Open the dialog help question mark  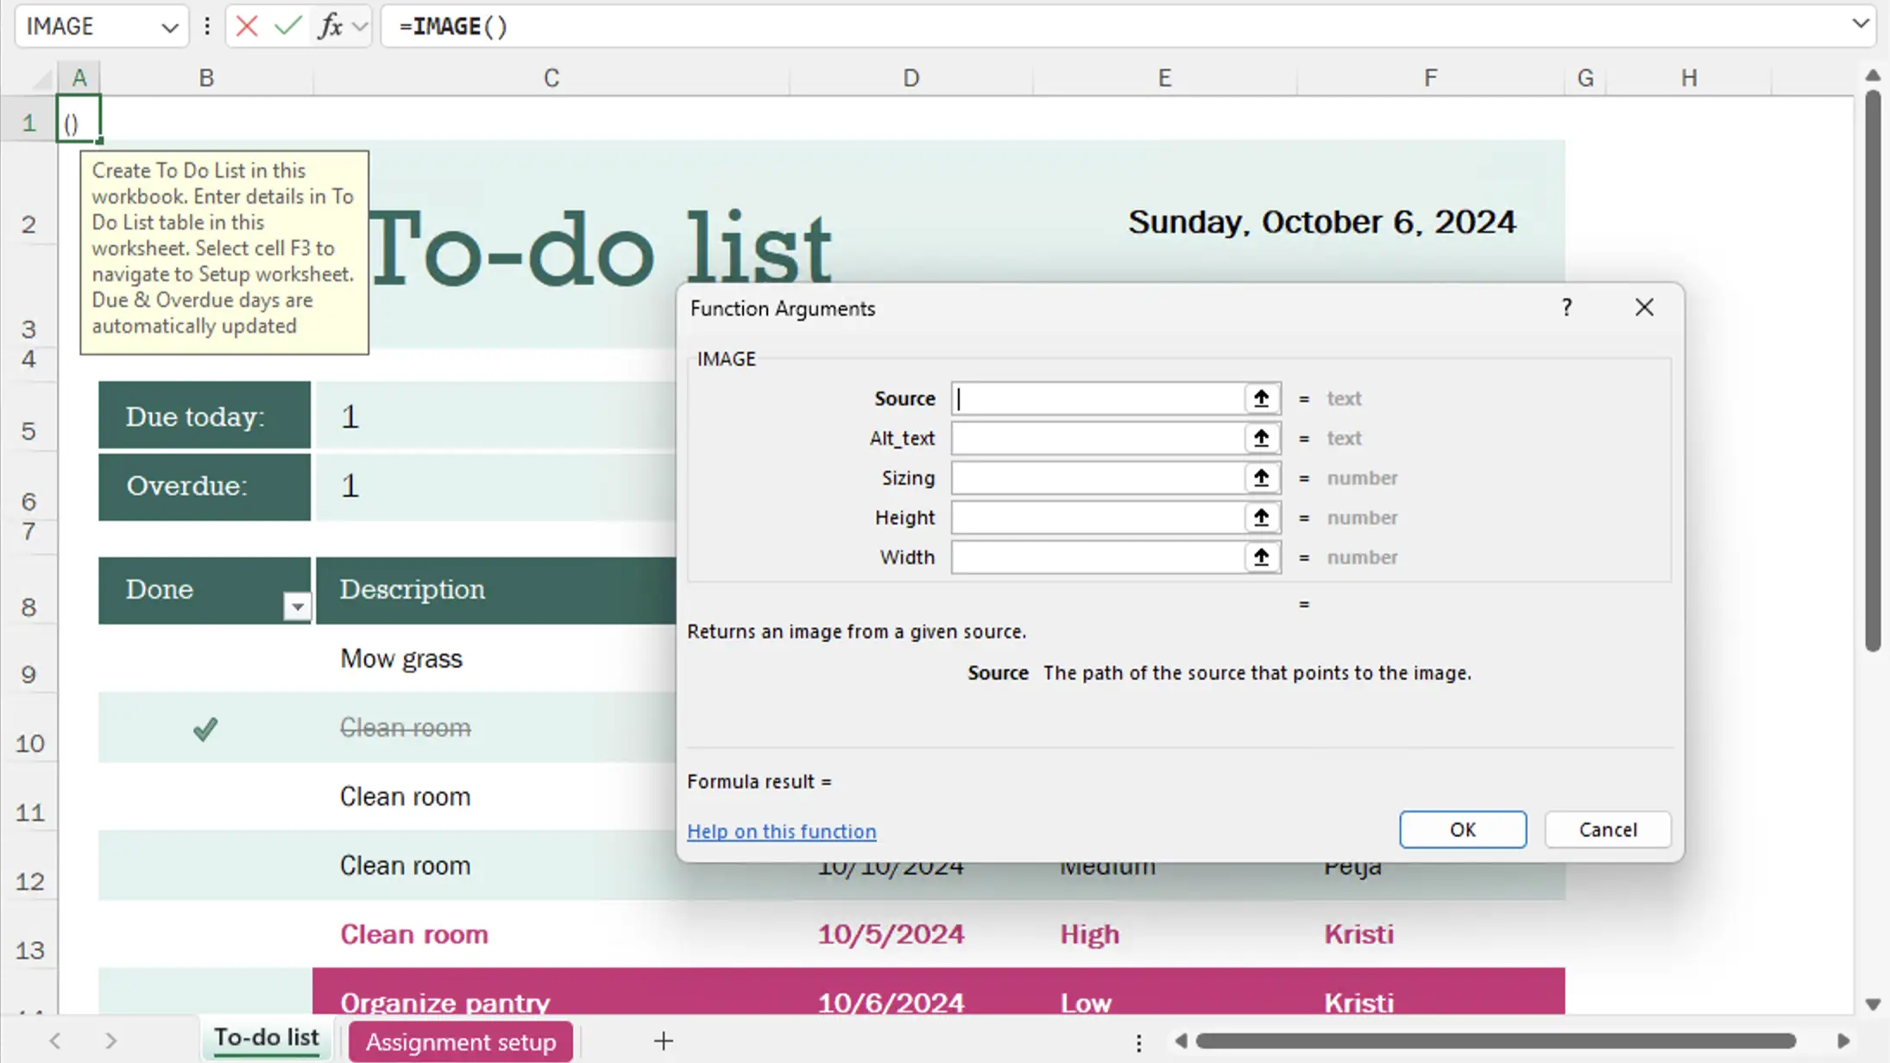coord(1566,308)
